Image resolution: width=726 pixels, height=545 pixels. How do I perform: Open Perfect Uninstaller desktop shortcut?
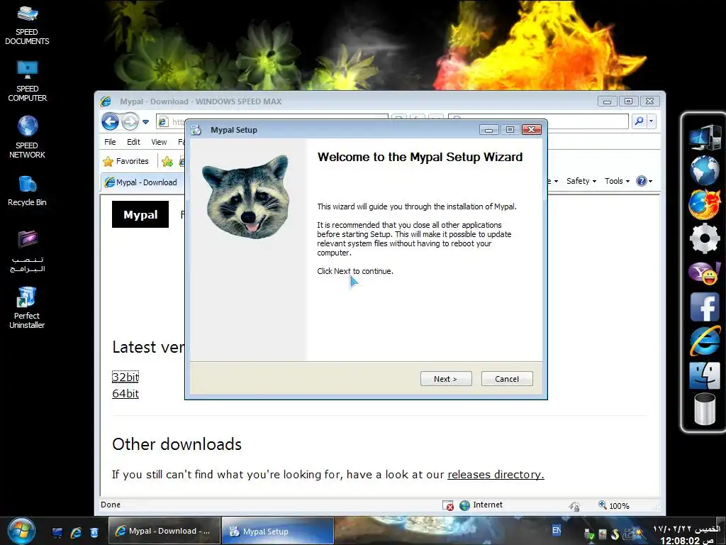(27, 307)
